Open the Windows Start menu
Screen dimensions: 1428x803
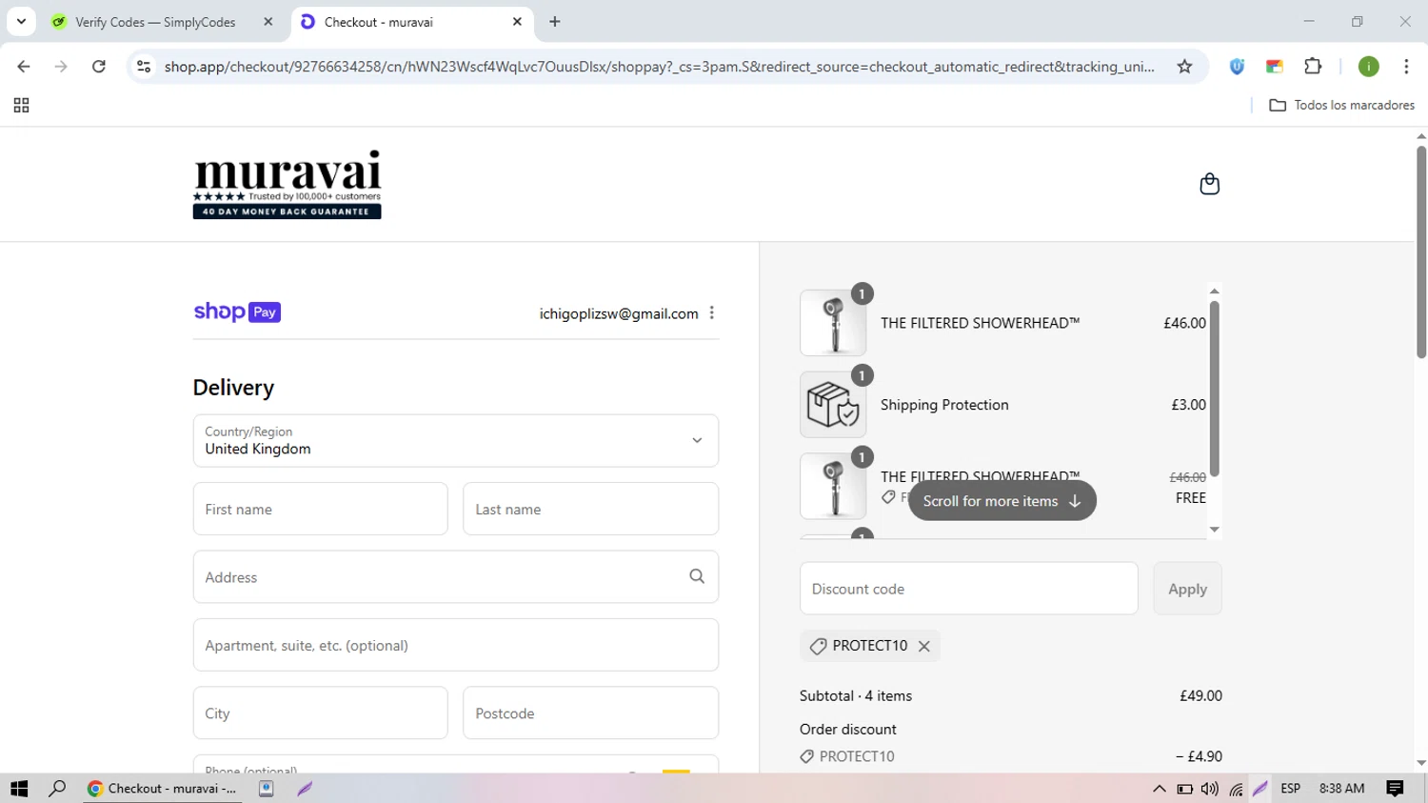(x=19, y=789)
